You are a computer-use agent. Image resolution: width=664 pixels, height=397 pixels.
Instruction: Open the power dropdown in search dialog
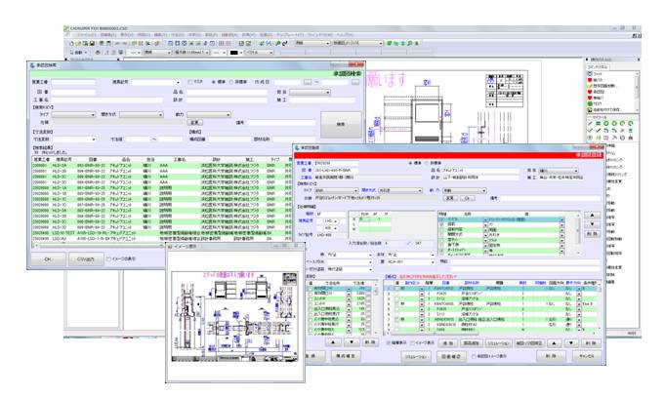coord(209,115)
